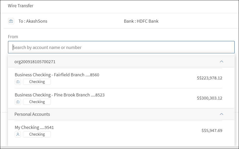
Task: Select Business Checking - Fairfield Branch ....8560
Action: 57,75
